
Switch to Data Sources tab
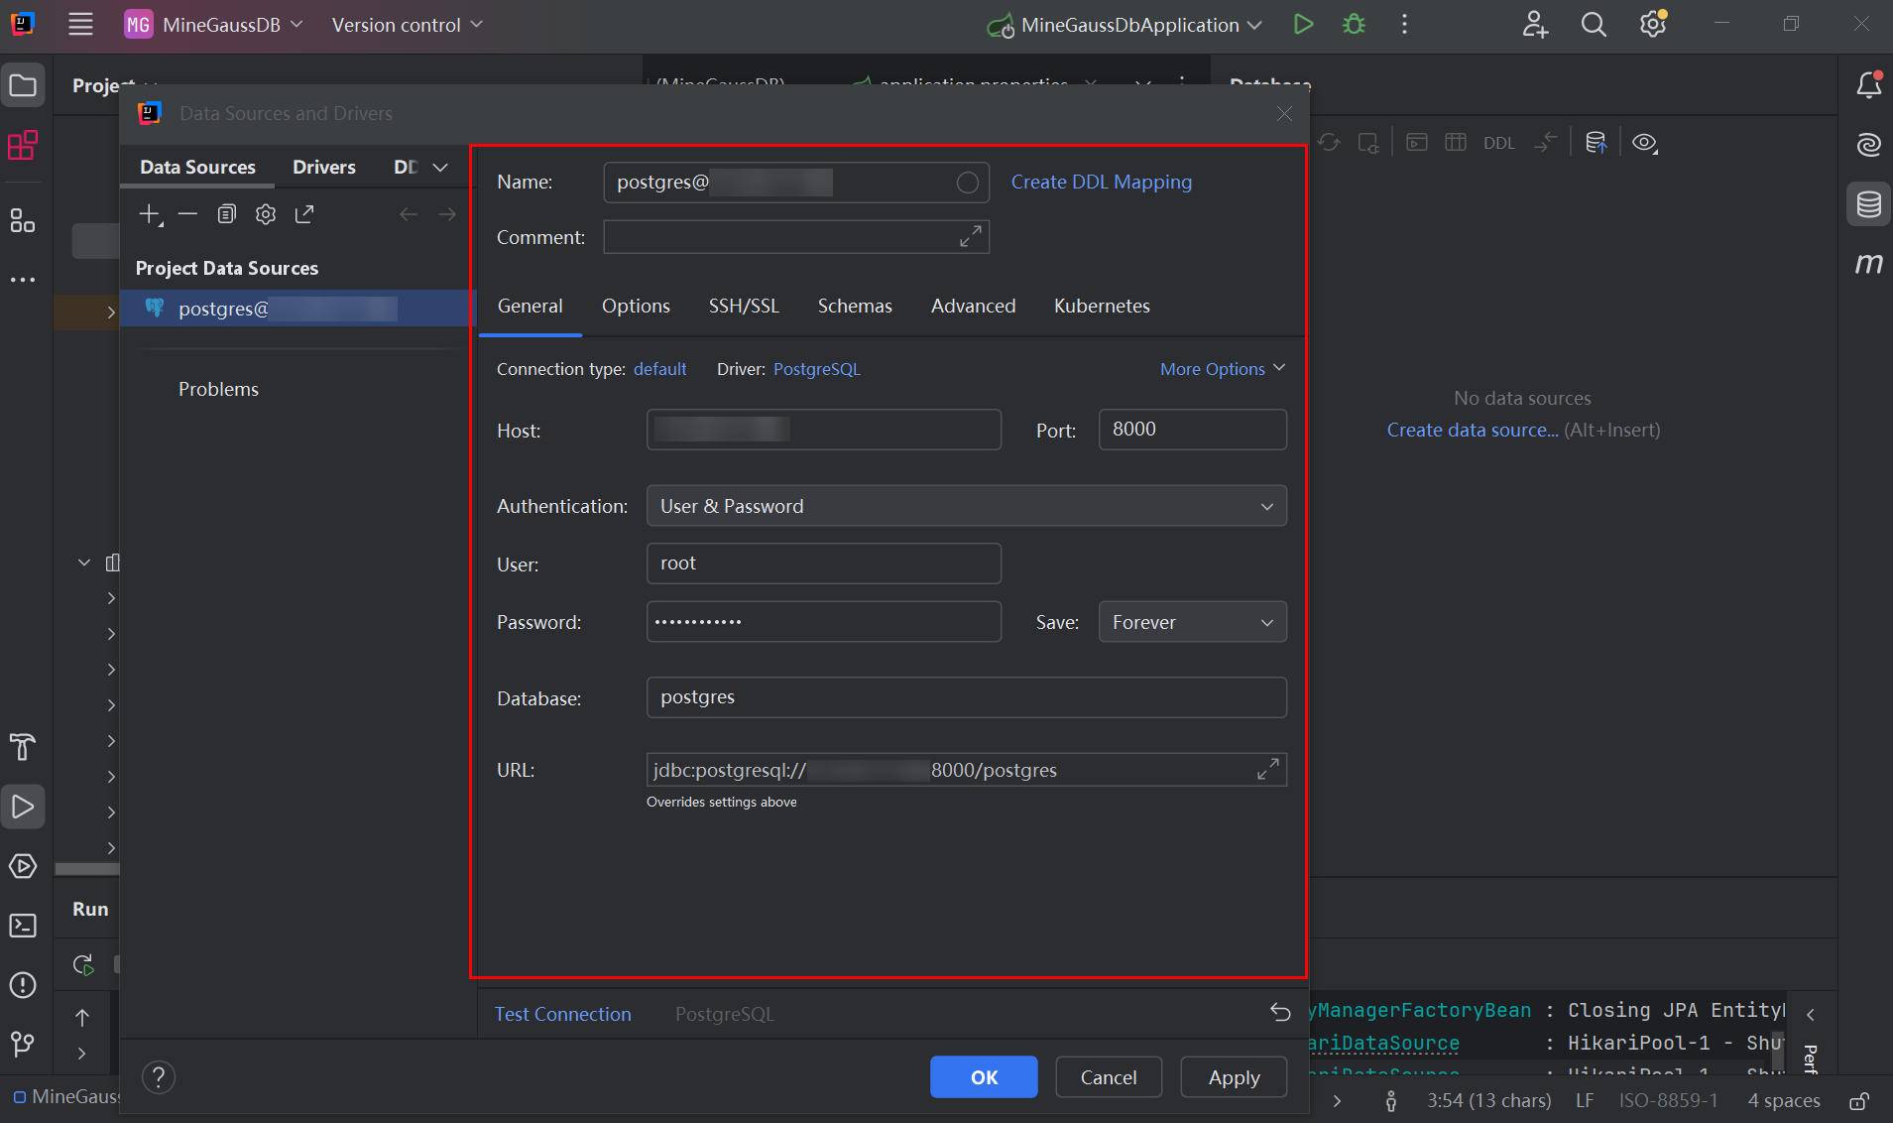(x=197, y=168)
